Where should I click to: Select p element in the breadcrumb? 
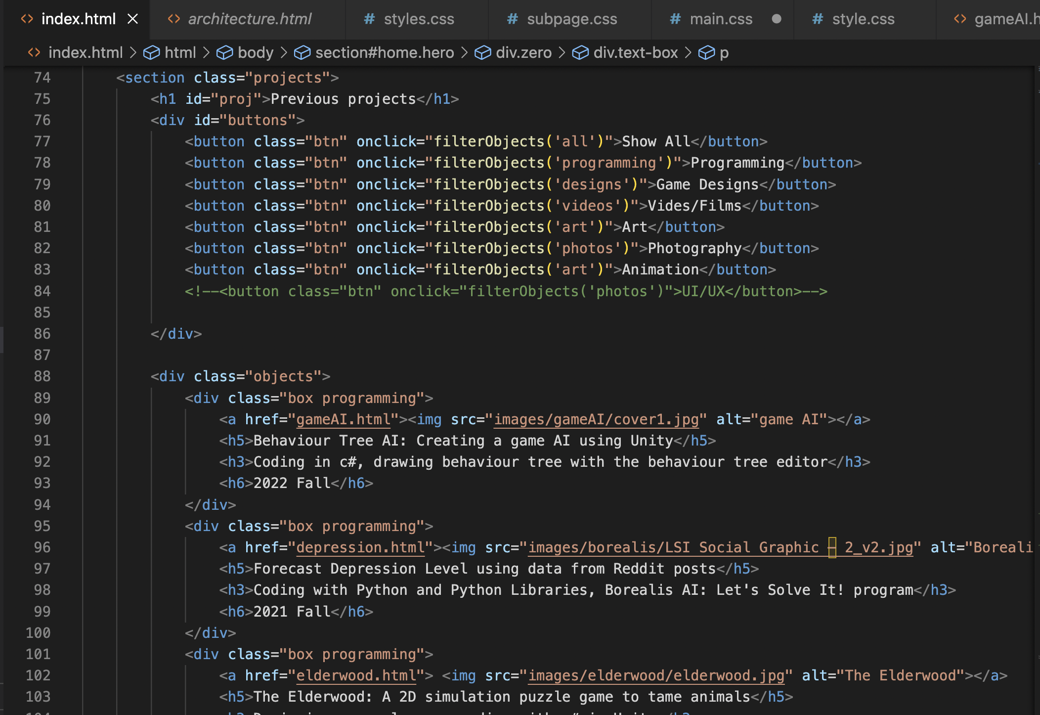pyautogui.click(x=724, y=52)
